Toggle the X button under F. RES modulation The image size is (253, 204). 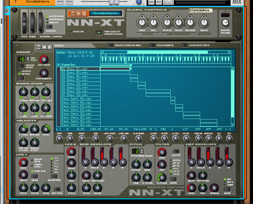pos(26,113)
